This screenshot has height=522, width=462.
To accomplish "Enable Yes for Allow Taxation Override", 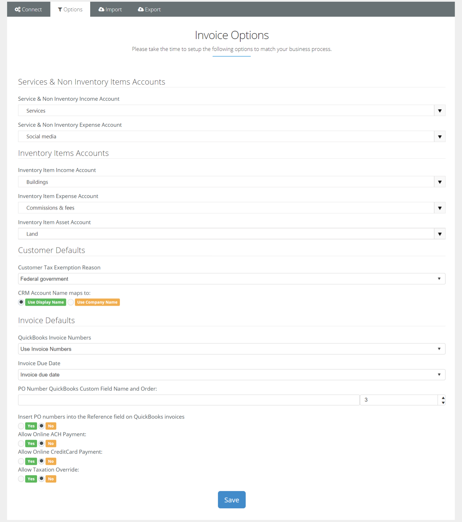I will pyautogui.click(x=21, y=479).
